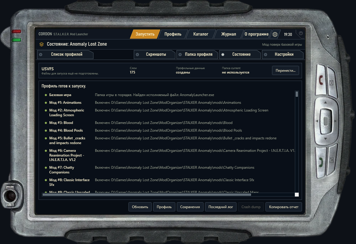356x244 pixels.
Task: Select the Состояние sub-tab
Action: (x=240, y=55)
